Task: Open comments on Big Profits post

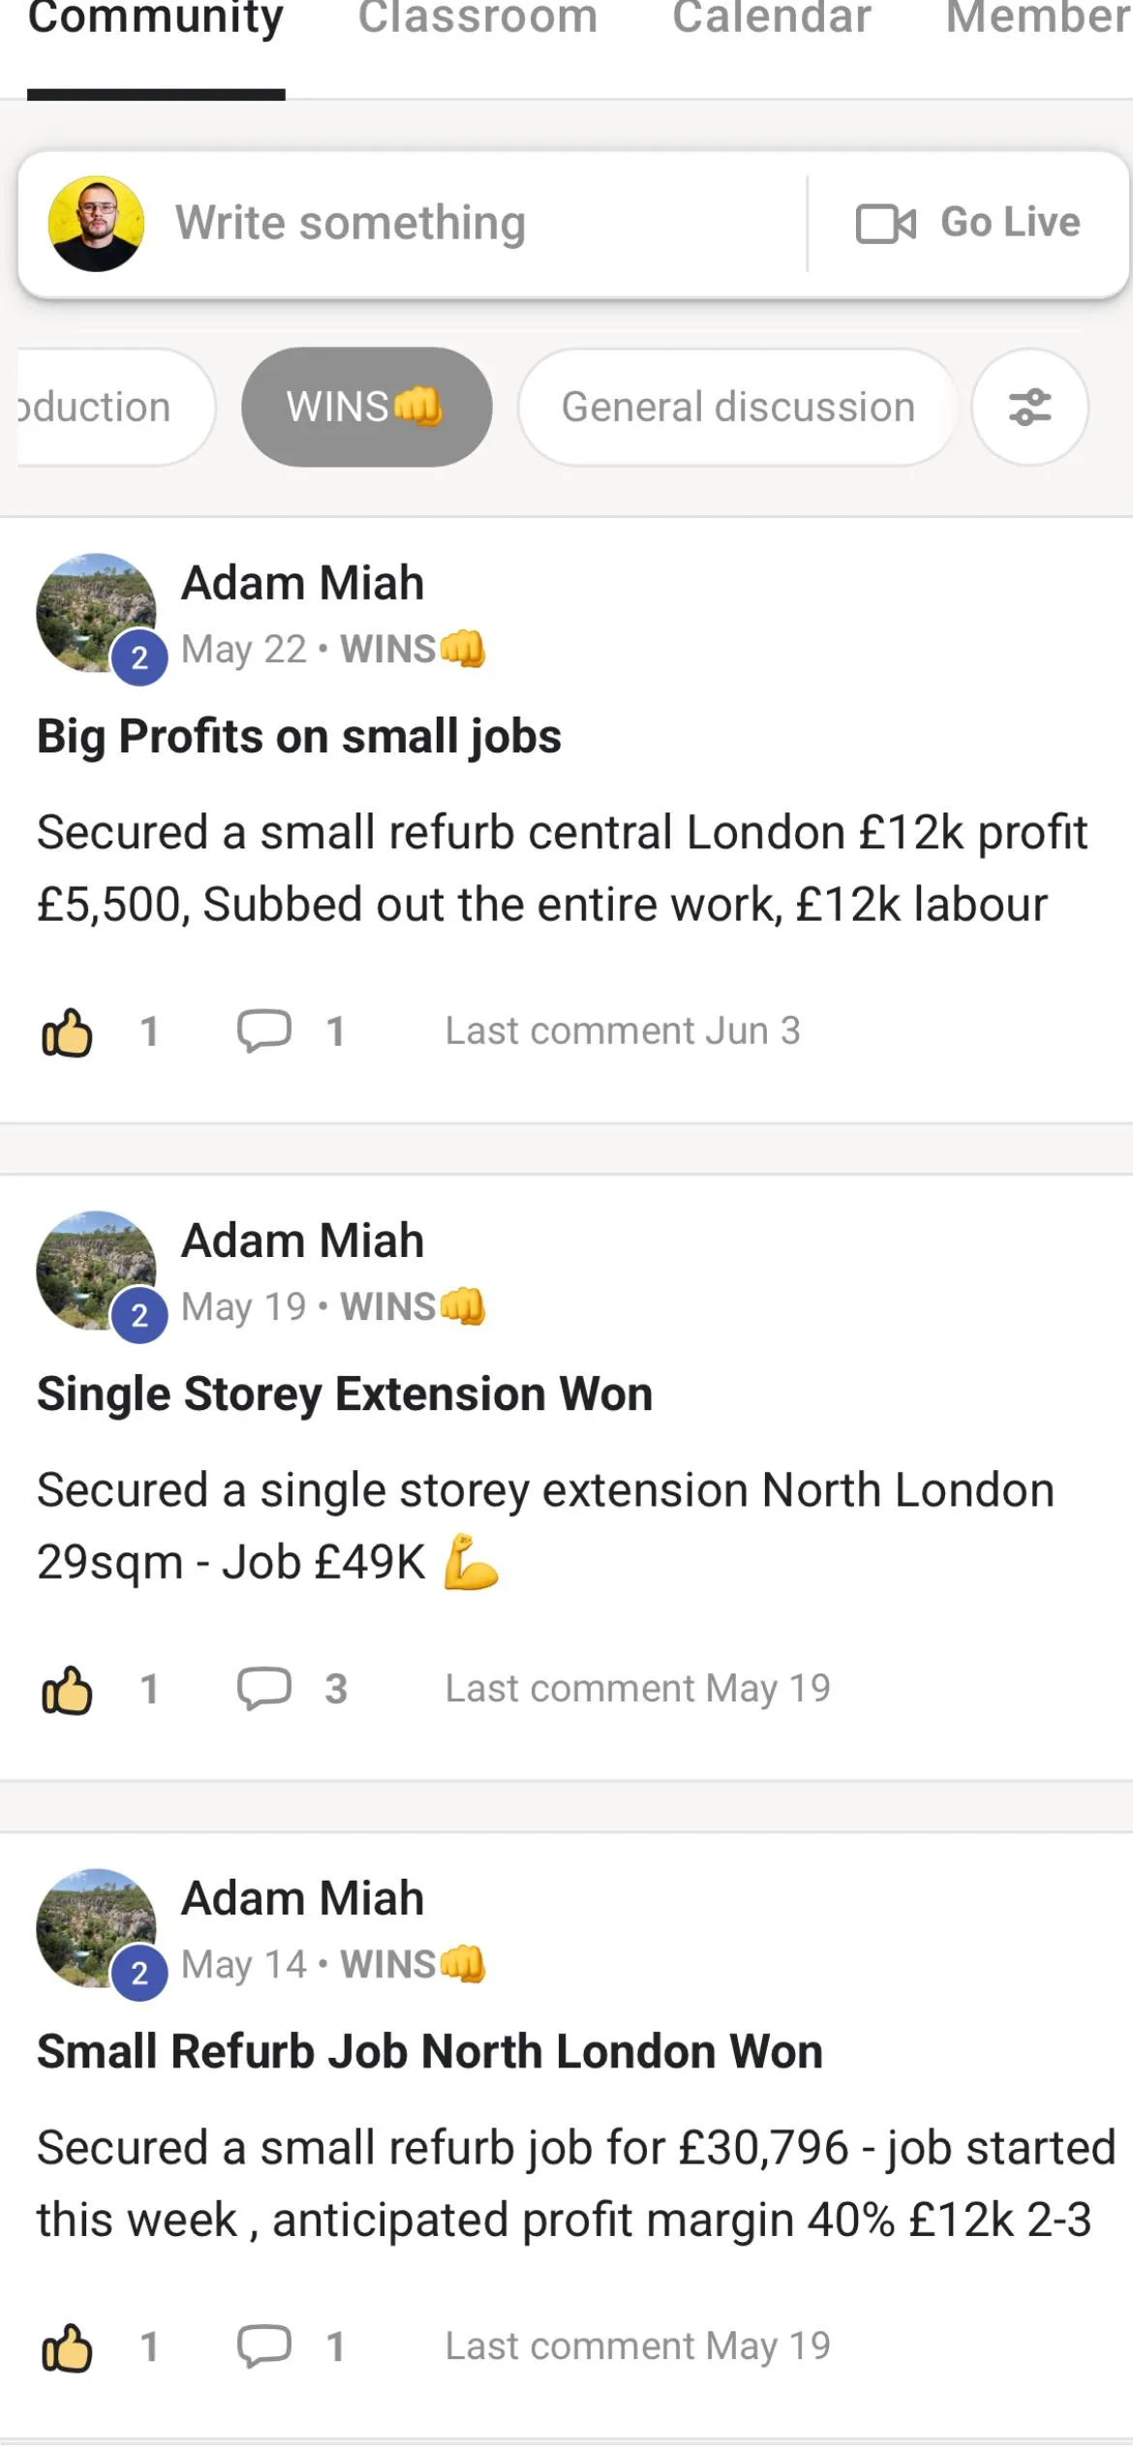Action: coord(264,1030)
